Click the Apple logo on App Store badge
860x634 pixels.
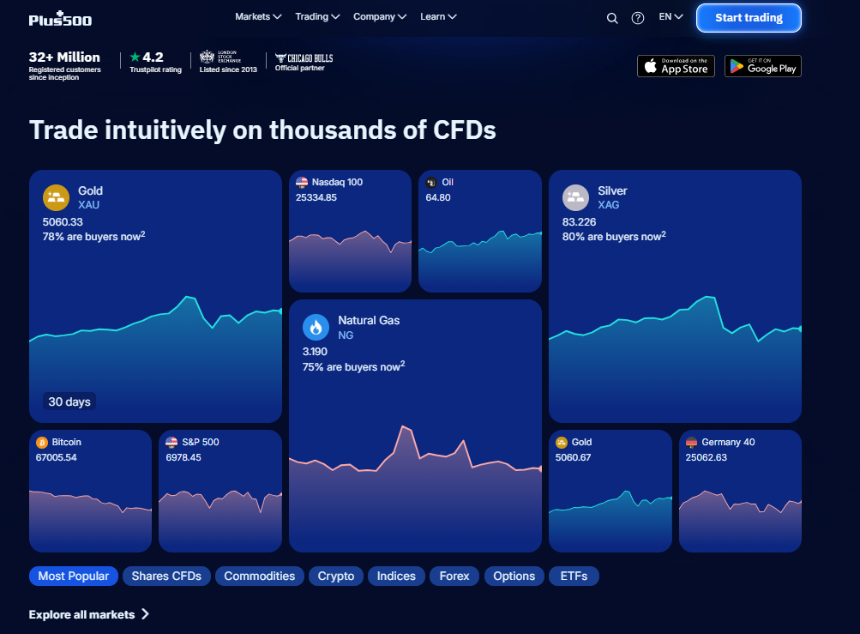click(x=651, y=66)
